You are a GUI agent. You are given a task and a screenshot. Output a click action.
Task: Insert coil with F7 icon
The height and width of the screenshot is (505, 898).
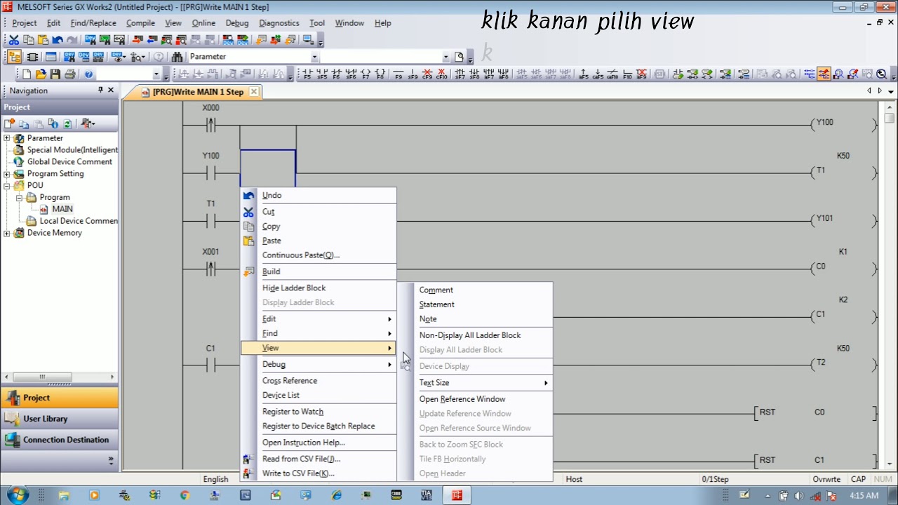coord(366,74)
